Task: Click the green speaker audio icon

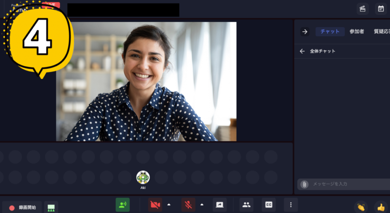Action: coord(123,205)
